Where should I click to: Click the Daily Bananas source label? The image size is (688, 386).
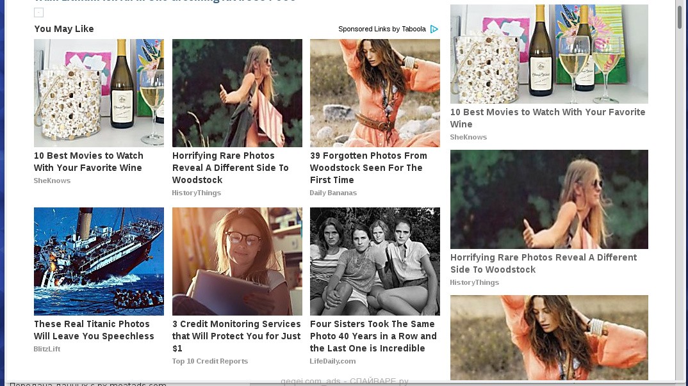coord(333,193)
